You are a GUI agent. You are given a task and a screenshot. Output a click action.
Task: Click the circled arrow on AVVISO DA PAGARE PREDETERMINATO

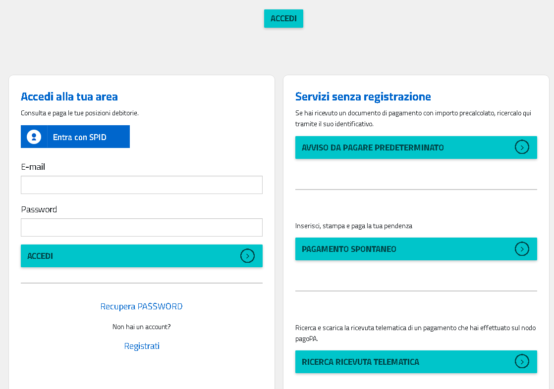click(x=522, y=147)
